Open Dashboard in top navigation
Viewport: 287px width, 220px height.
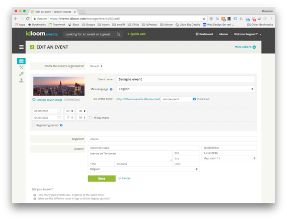204,34
